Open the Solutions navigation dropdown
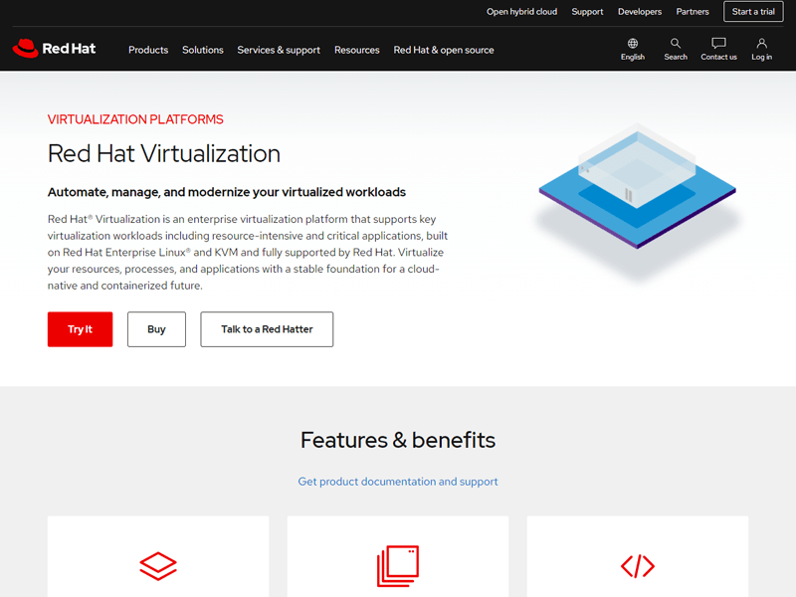796x597 pixels. [x=202, y=50]
